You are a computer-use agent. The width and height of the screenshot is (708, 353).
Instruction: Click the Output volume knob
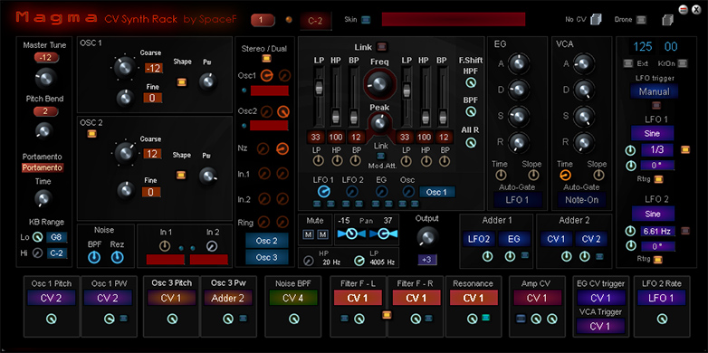[427, 237]
